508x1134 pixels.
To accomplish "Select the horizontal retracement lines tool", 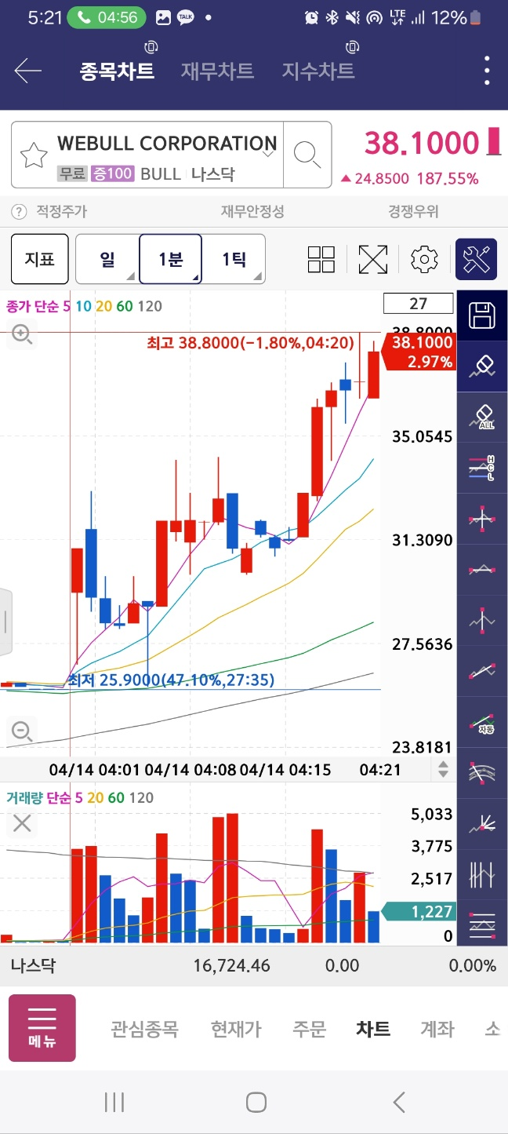I will coord(482,924).
